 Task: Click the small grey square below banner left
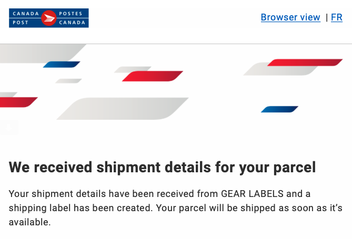[8, 127]
